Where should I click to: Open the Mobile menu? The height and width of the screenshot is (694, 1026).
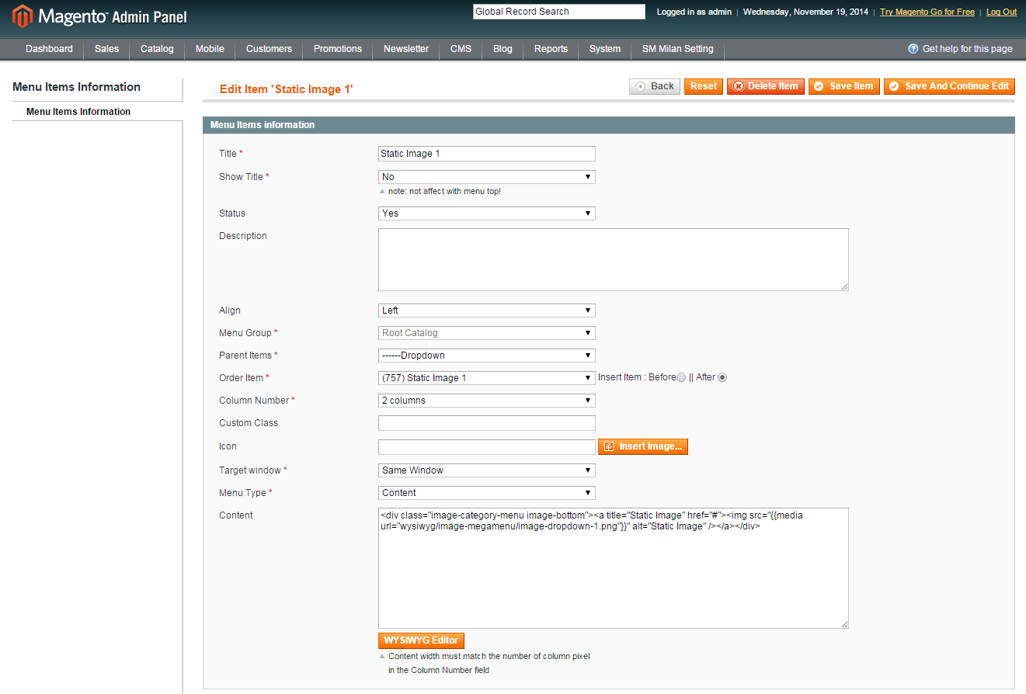pos(210,49)
